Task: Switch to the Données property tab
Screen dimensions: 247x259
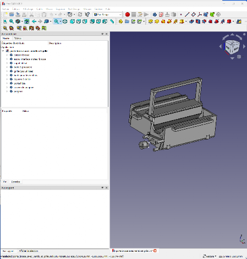Action: 15,182
